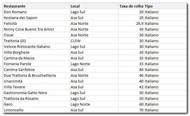
Task: Select the CLSW location cell
Action: 76,41
